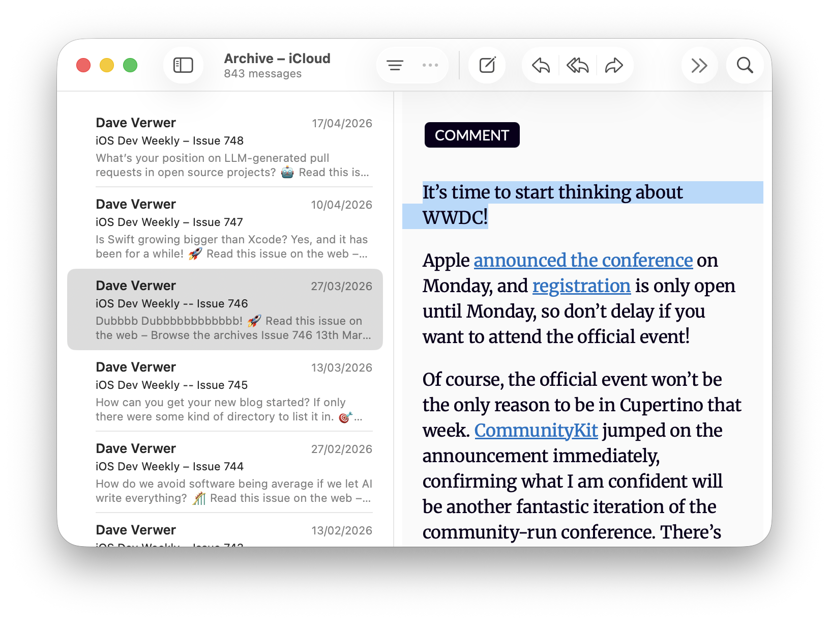Open the message filter lines icon
The width and height of the screenshot is (829, 622).
[395, 65]
